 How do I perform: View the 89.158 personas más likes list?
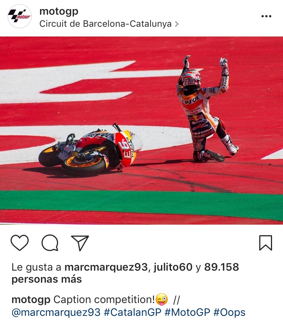click(x=125, y=273)
